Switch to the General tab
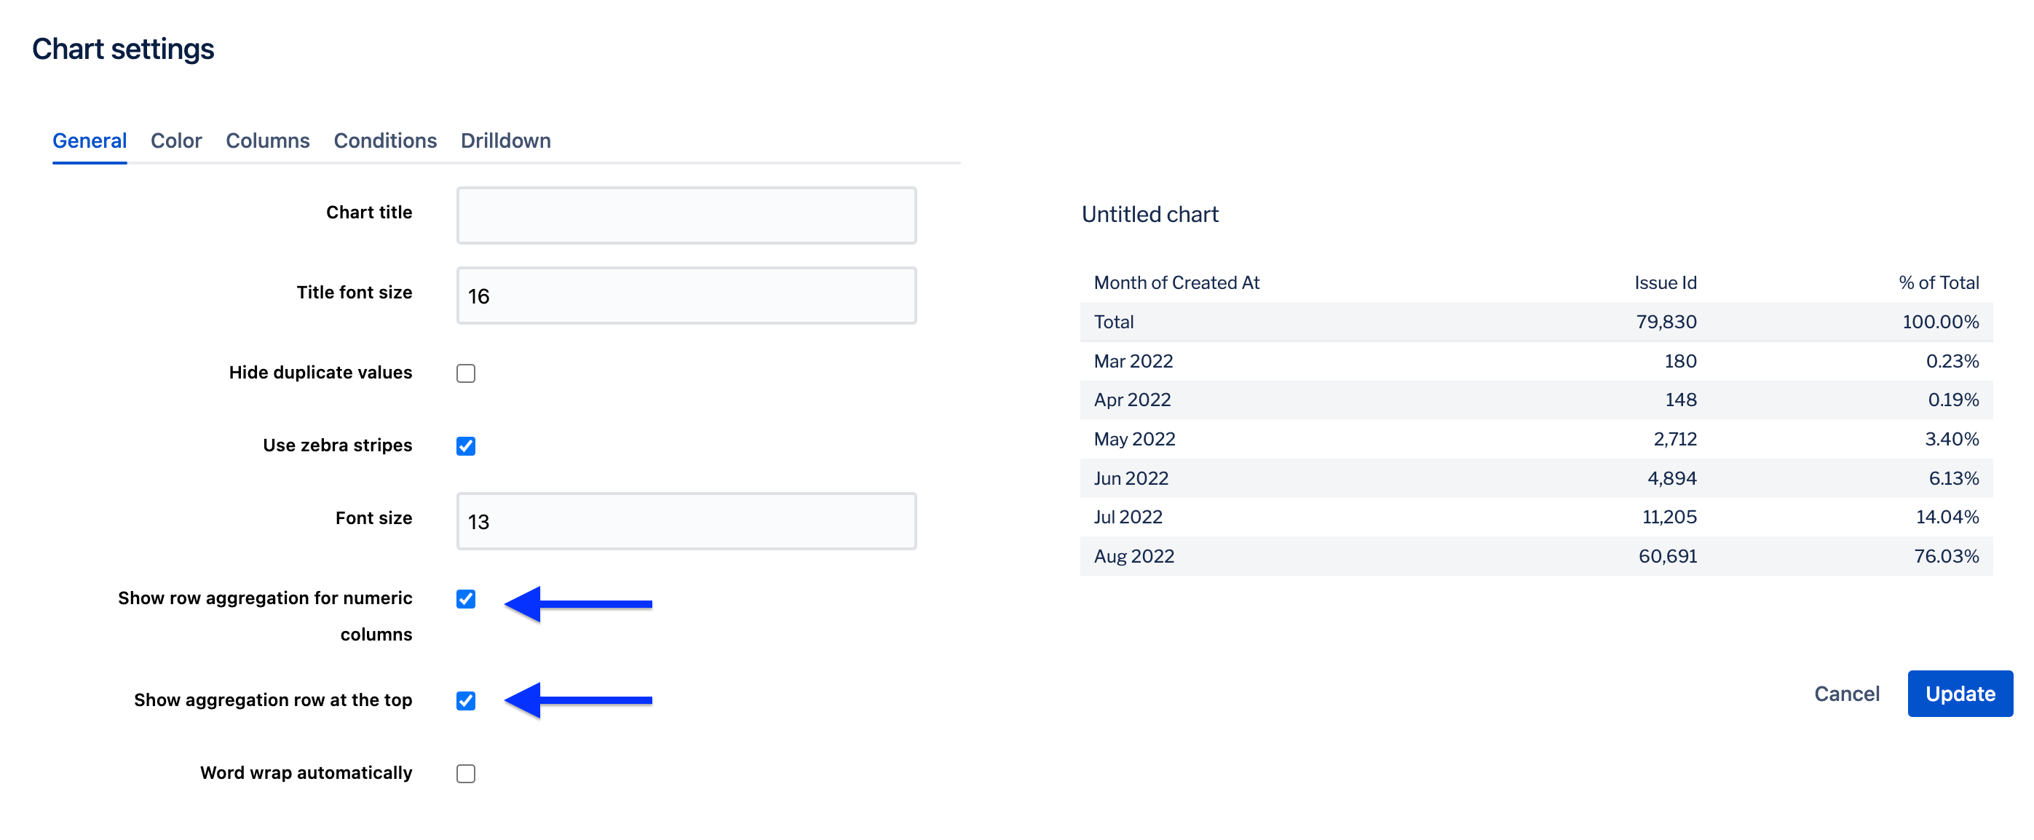The width and height of the screenshot is (2034, 840). click(90, 140)
